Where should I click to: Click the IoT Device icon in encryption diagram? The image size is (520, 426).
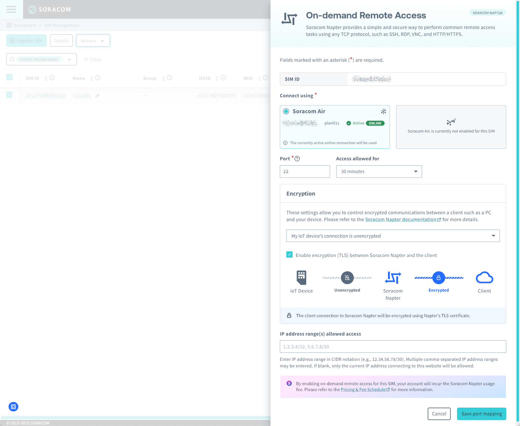301,277
